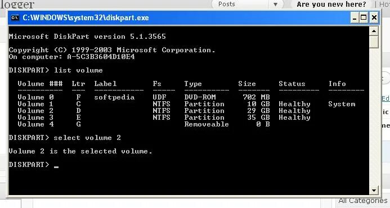Click the System info on Volume 1
The height and width of the screenshot is (208, 390).
[x=342, y=104]
